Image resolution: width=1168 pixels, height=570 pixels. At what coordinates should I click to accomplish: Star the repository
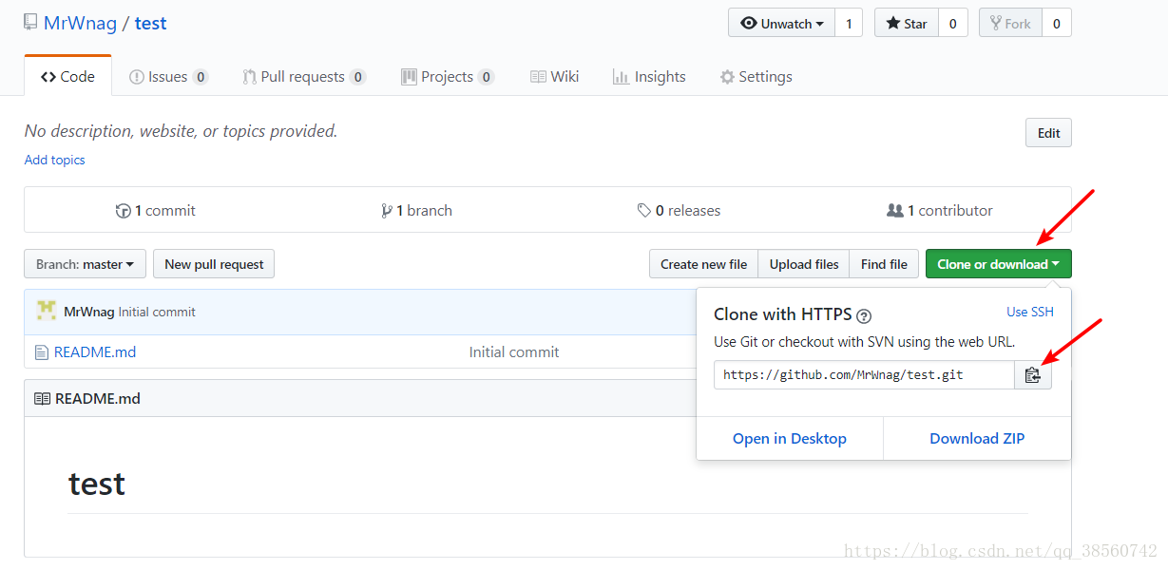(907, 23)
